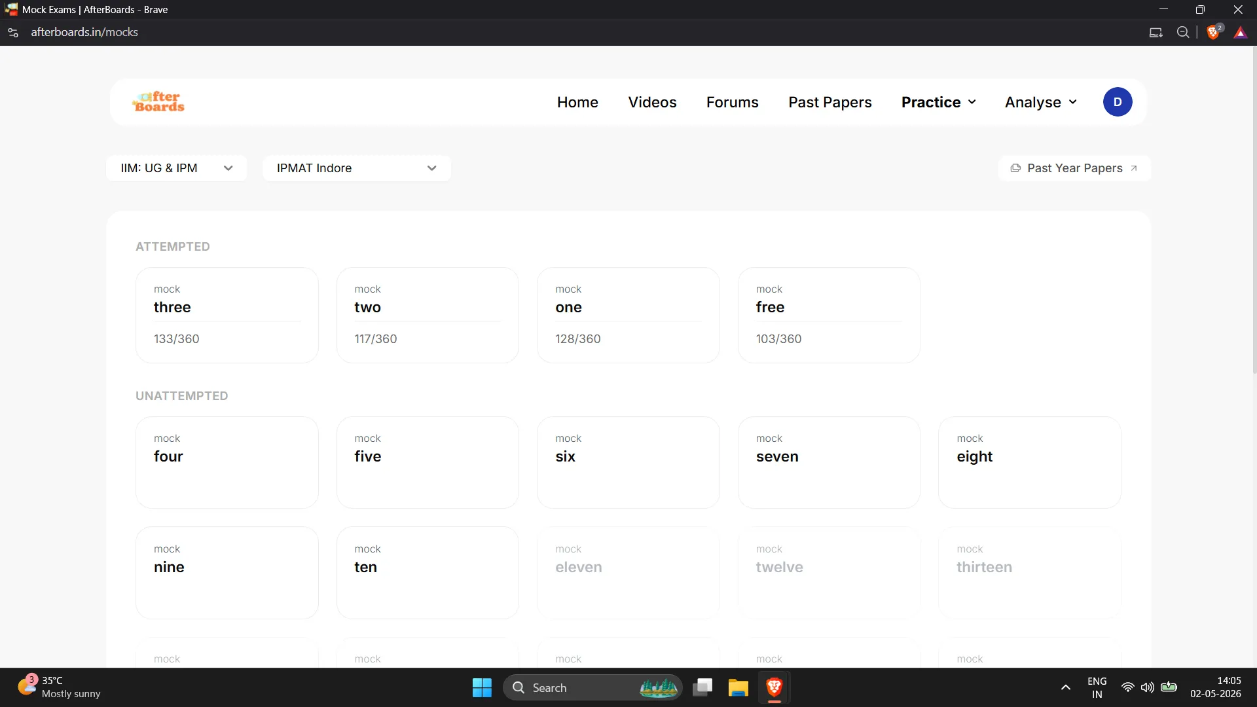Open the Practice menu dropdown
The image size is (1257, 707).
pos(938,102)
